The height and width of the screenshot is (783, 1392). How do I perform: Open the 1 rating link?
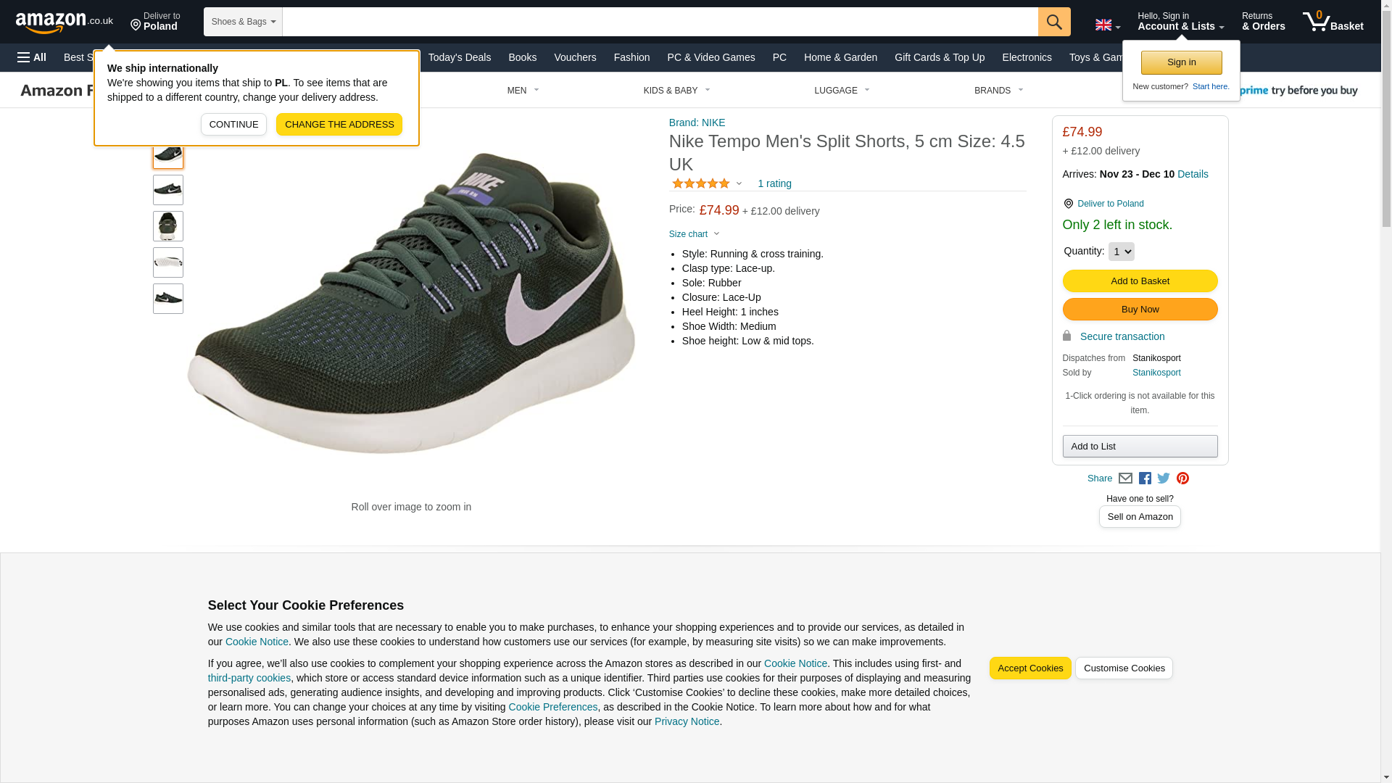(x=774, y=184)
